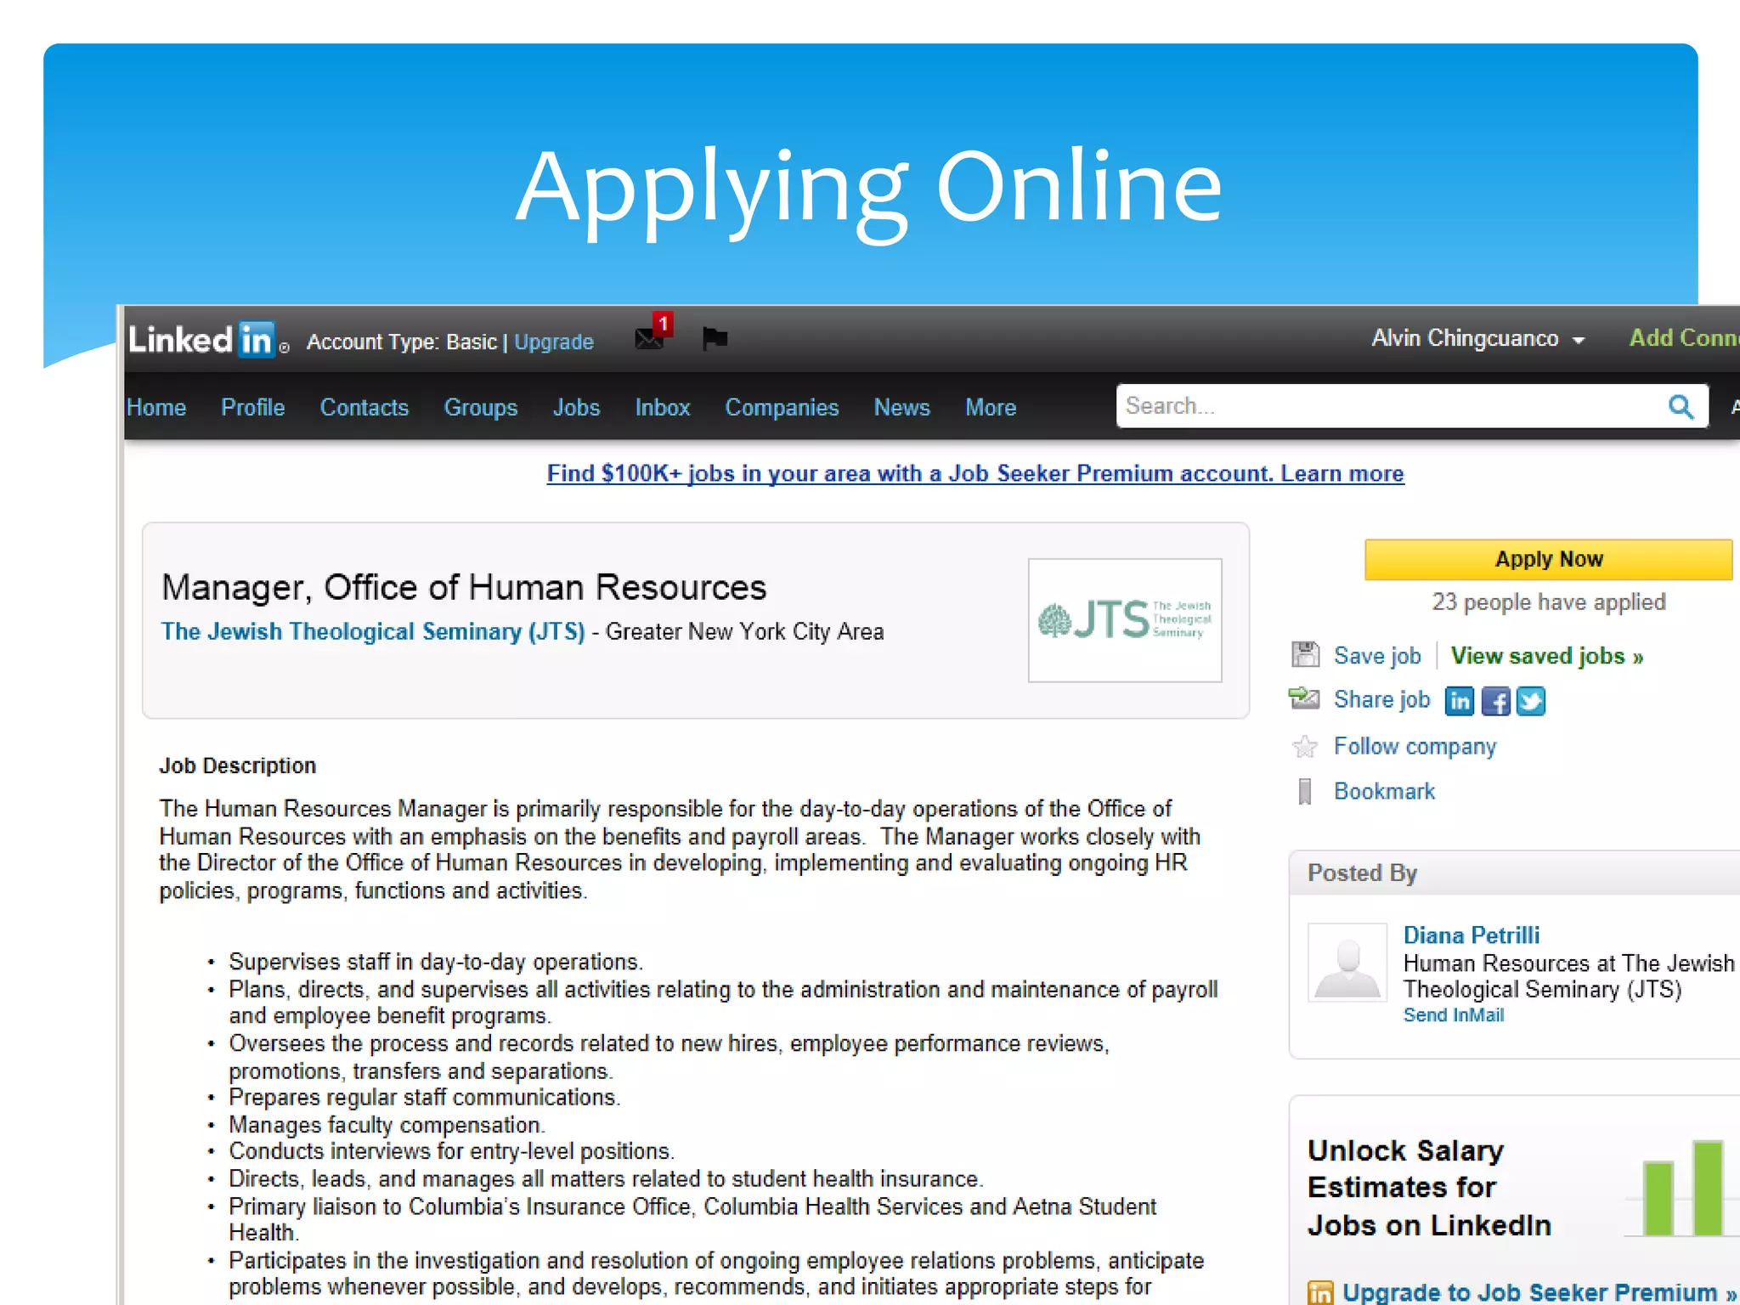This screenshot has width=1740, height=1305.
Task: Click the 'Posted By' panel header
Action: [1514, 873]
